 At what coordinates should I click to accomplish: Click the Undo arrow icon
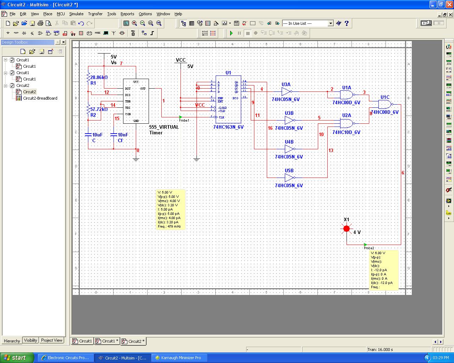[x=81, y=23]
